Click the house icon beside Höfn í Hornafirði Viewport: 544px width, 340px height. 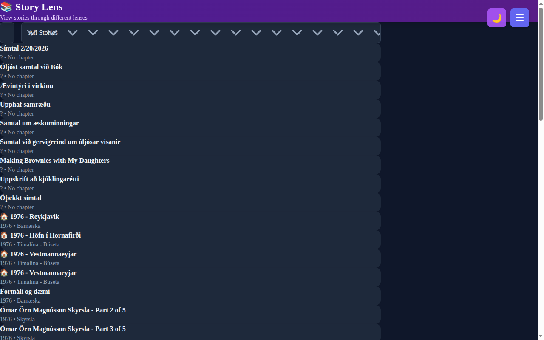[4, 235]
